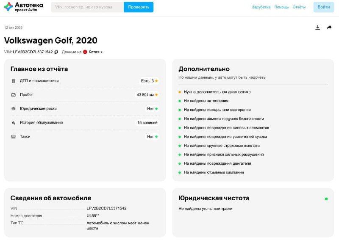Open the 15 записей service history badge
The image size is (339, 240).
[x=147, y=123]
